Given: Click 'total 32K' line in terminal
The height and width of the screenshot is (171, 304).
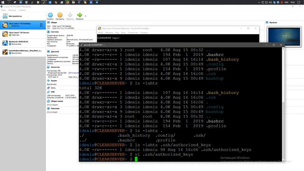Looking at the screenshot, I should point(91,88).
